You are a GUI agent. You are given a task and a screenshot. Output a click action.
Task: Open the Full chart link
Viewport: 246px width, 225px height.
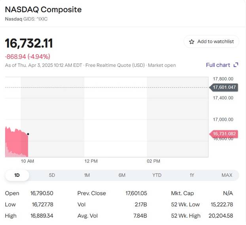[x=218, y=65]
